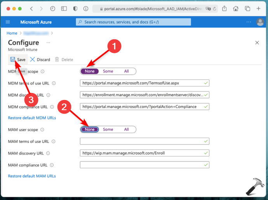The image size is (268, 200).
Task: Click the Microsoft Azure logo text
Action: pyautogui.click(x=36, y=22)
